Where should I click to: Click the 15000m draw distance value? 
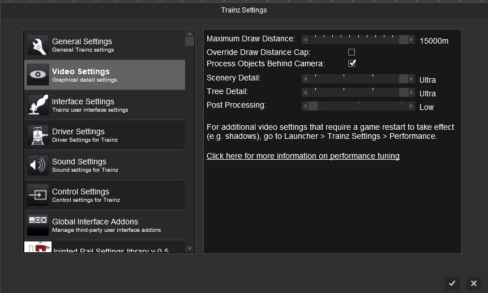[434, 41]
